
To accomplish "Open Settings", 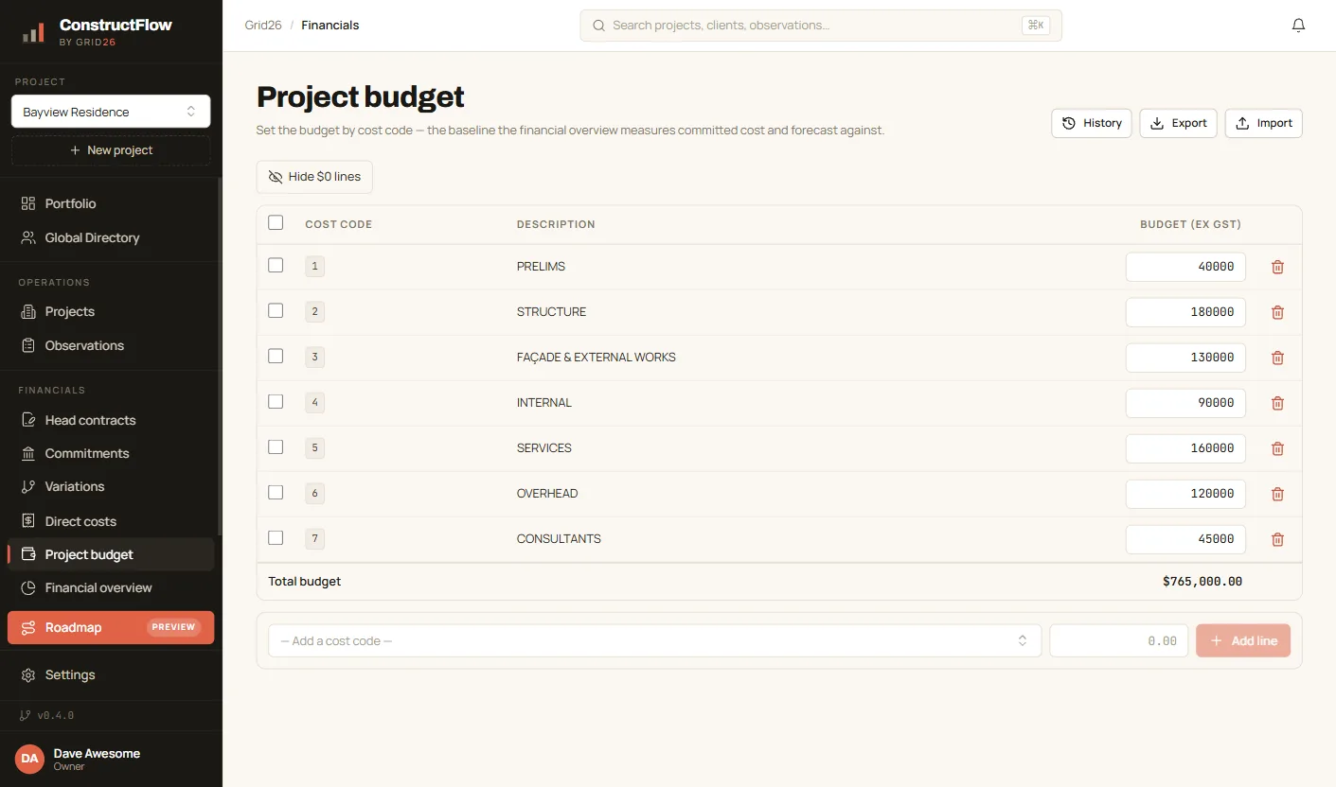I will tap(111, 674).
